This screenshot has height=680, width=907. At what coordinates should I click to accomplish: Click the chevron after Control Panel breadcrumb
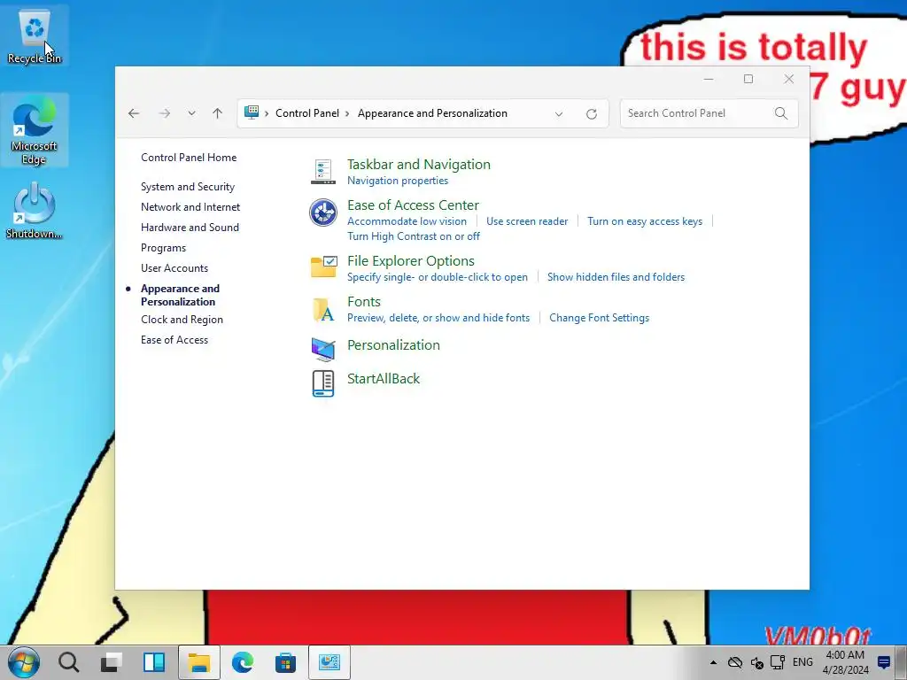coord(347,113)
